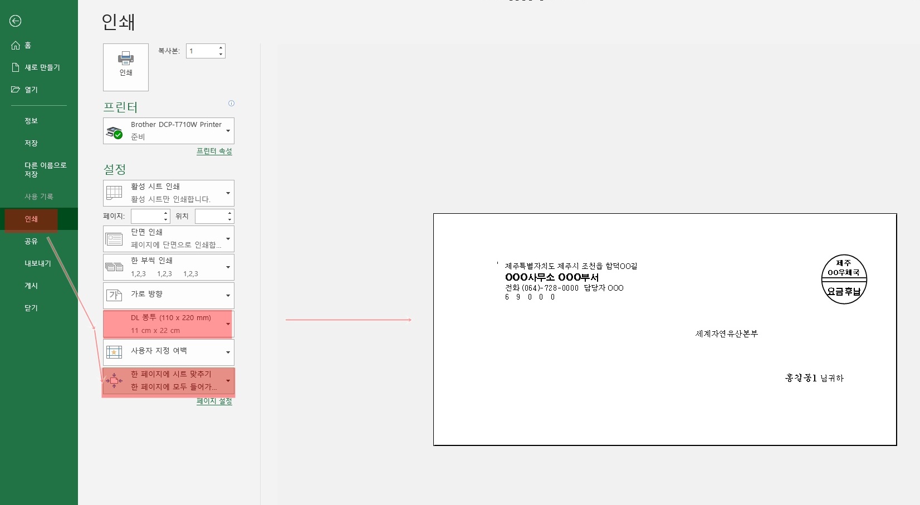This screenshot has height=505, width=920.
Task: Open the DL 봉투 paper size dropdown
Action: click(x=169, y=324)
